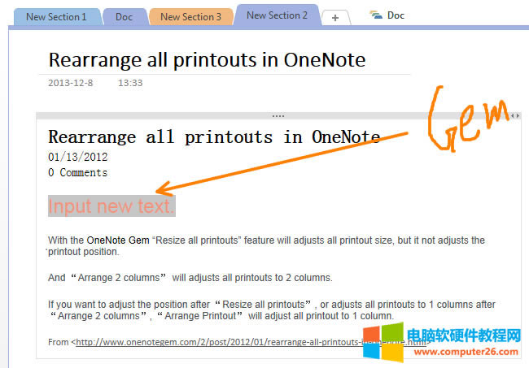Viewport: 529px width, 368px height.
Task: Open the New Section 3 tab
Action: [190, 17]
